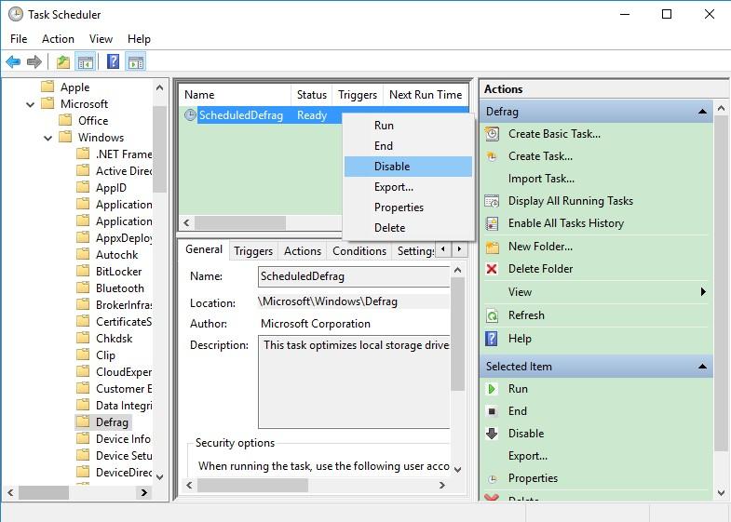Click the Back arrow toolbar icon
Image resolution: width=731 pixels, height=522 pixels.
click(13, 61)
